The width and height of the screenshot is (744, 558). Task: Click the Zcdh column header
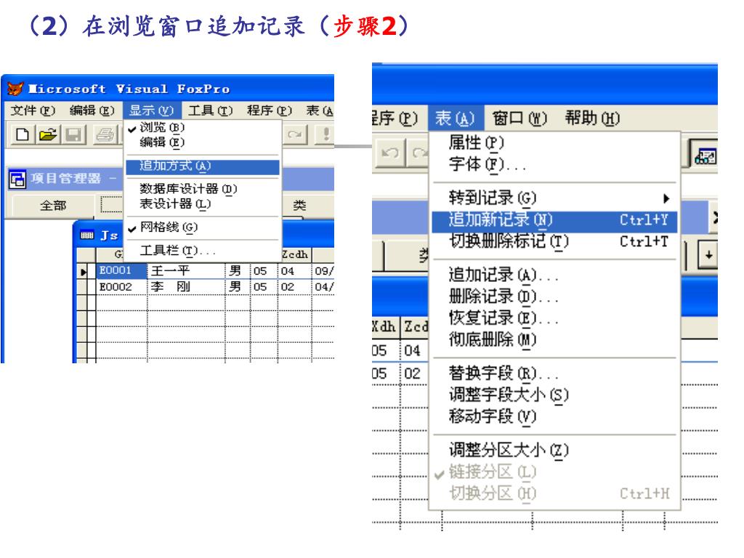click(295, 254)
